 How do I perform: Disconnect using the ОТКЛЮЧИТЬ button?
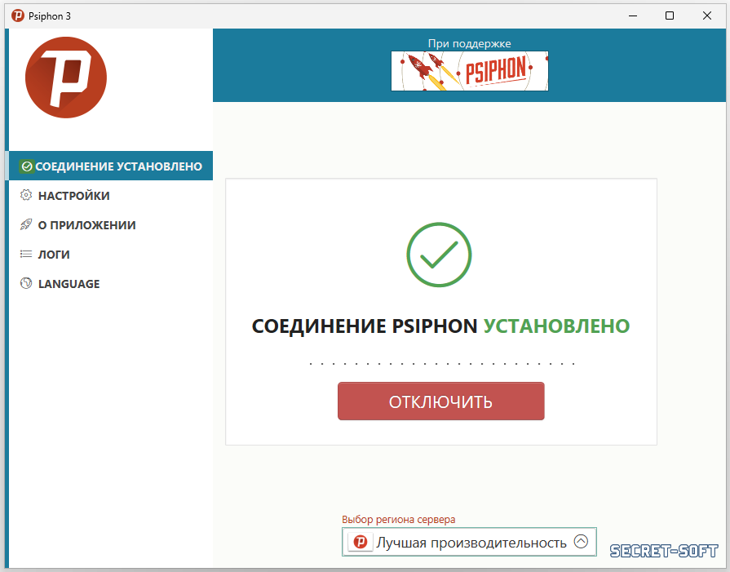[441, 401]
